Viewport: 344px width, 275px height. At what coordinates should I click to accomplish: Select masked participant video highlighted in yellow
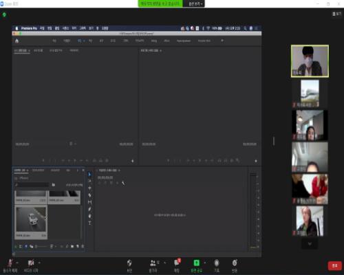coord(310,61)
